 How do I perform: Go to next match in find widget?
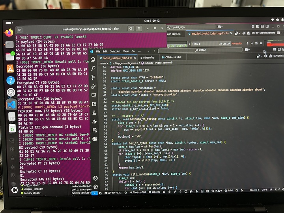(252, 43)
